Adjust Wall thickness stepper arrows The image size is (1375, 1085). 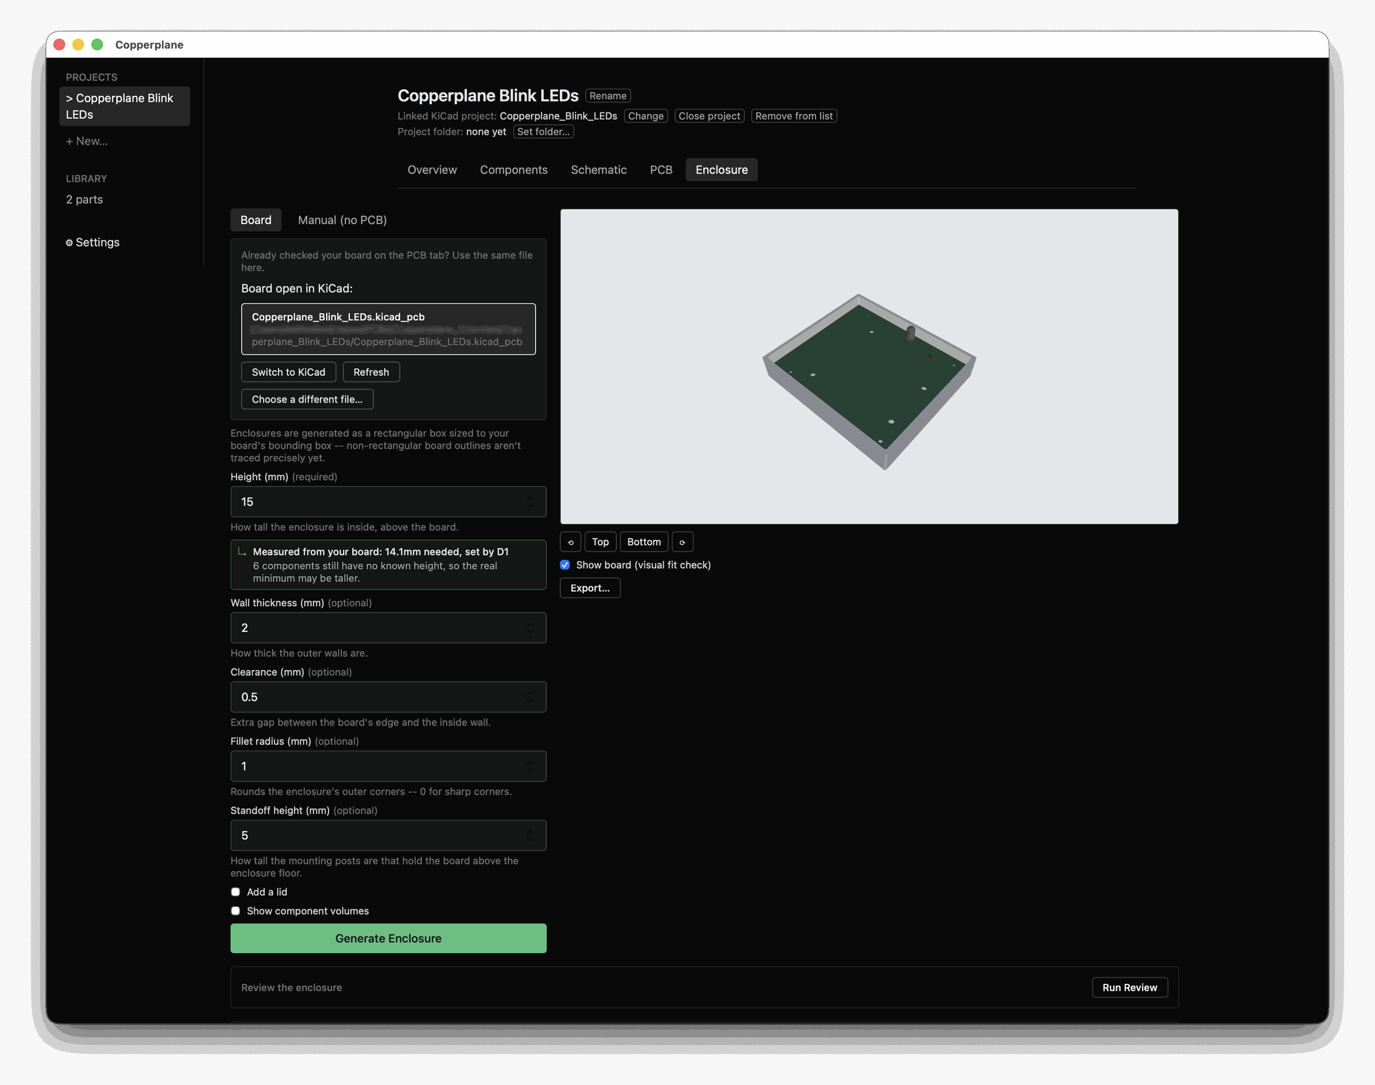(x=530, y=628)
